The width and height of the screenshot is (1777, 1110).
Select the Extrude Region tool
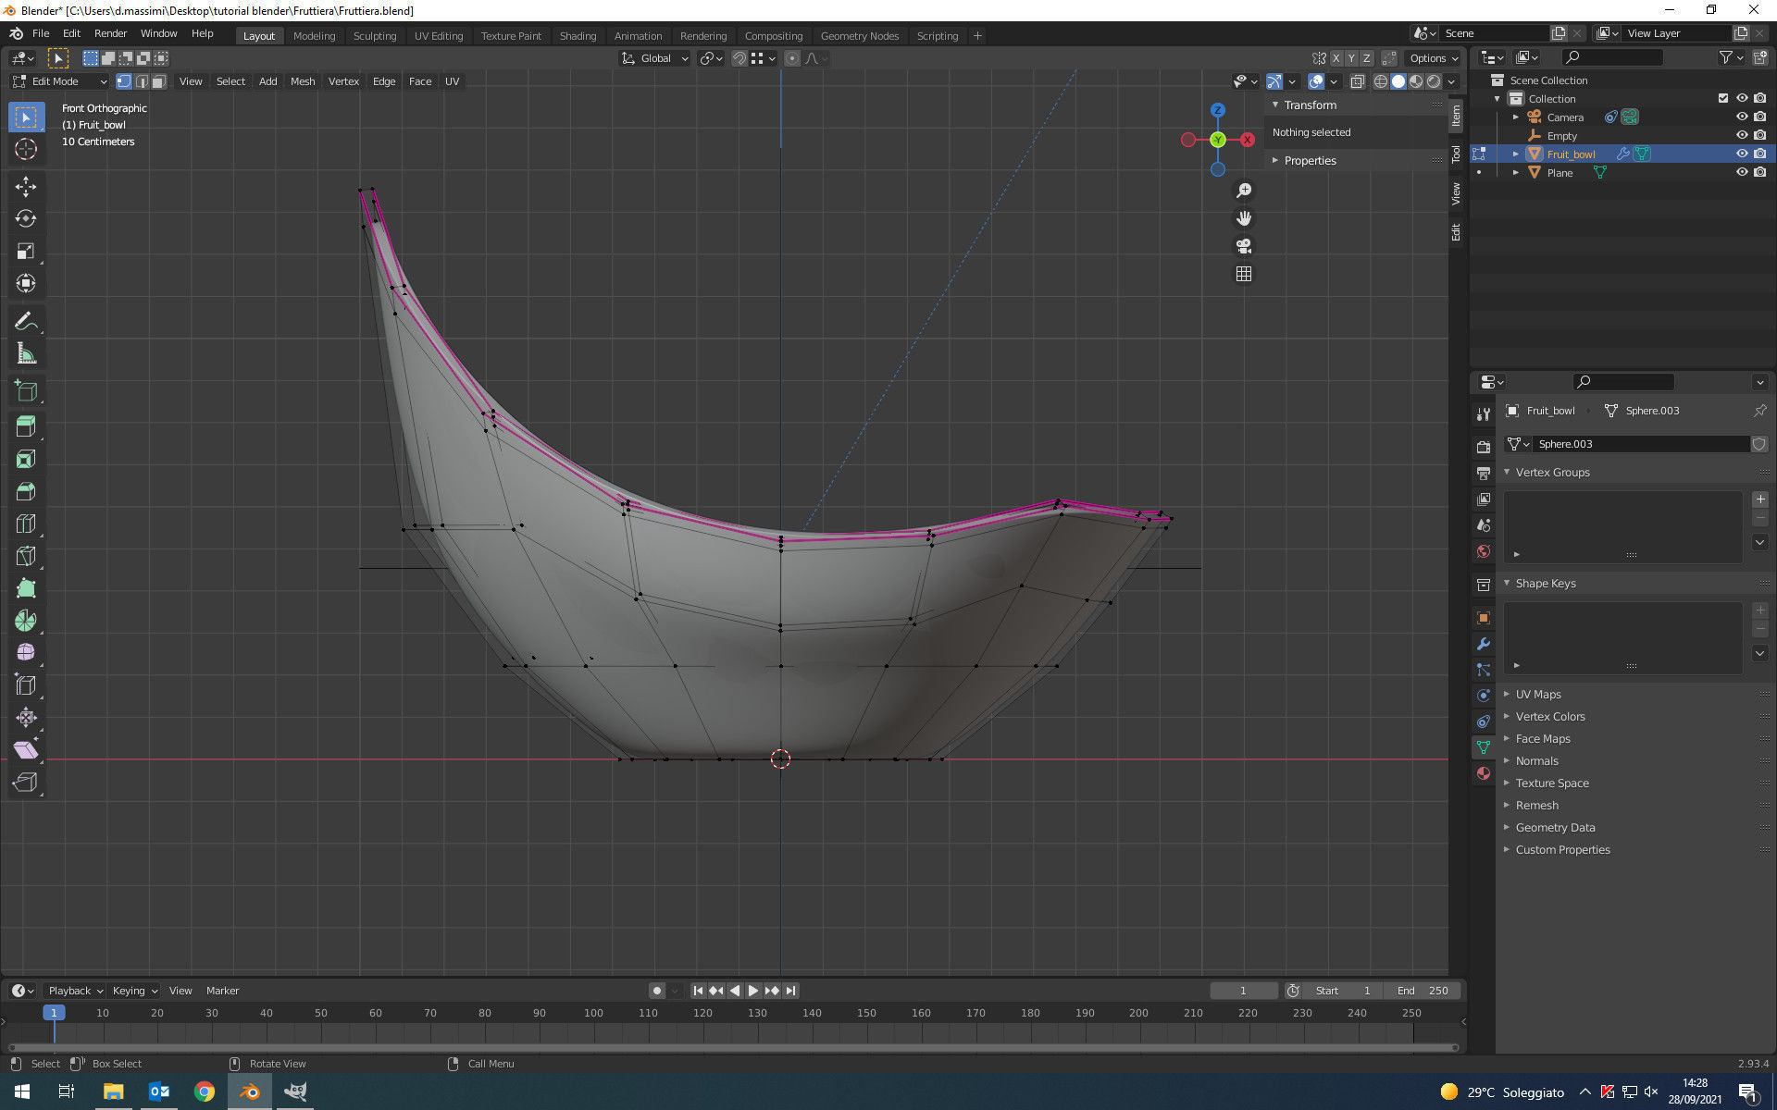click(26, 426)
